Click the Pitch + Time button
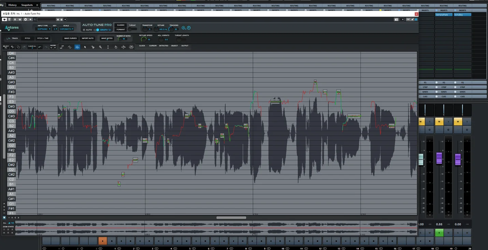Image resolution: width=488 pixels, height=250 pixels. coord(43,38)
